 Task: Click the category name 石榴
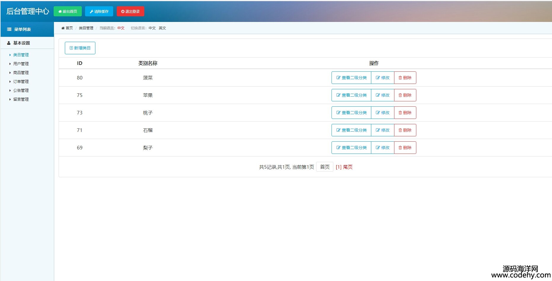click(x=148, y=130)
